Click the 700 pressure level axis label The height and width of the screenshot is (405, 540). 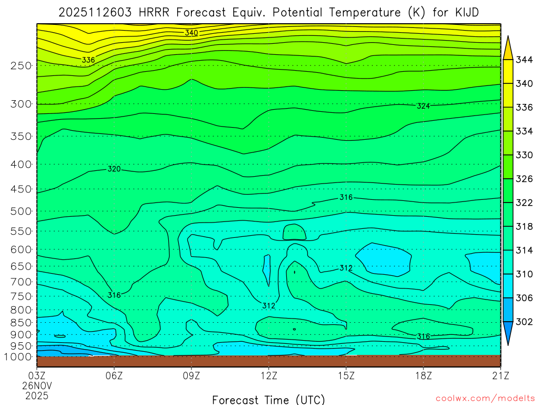point(21,282)
